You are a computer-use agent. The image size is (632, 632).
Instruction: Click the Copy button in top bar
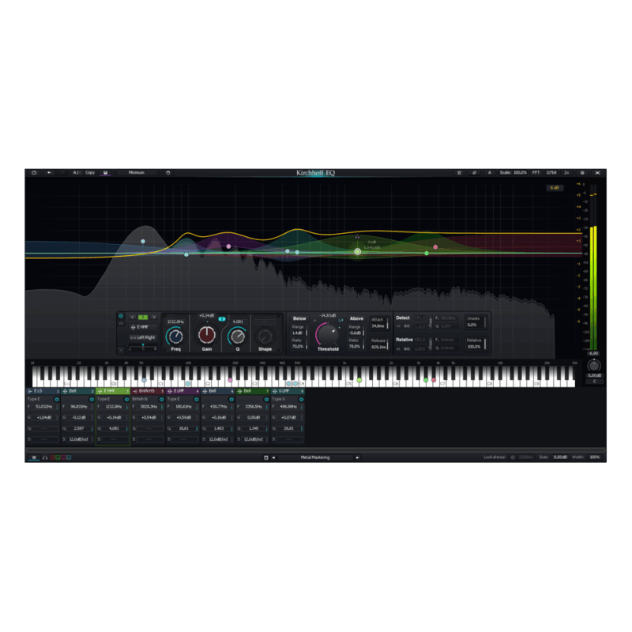tap(90, 172)
